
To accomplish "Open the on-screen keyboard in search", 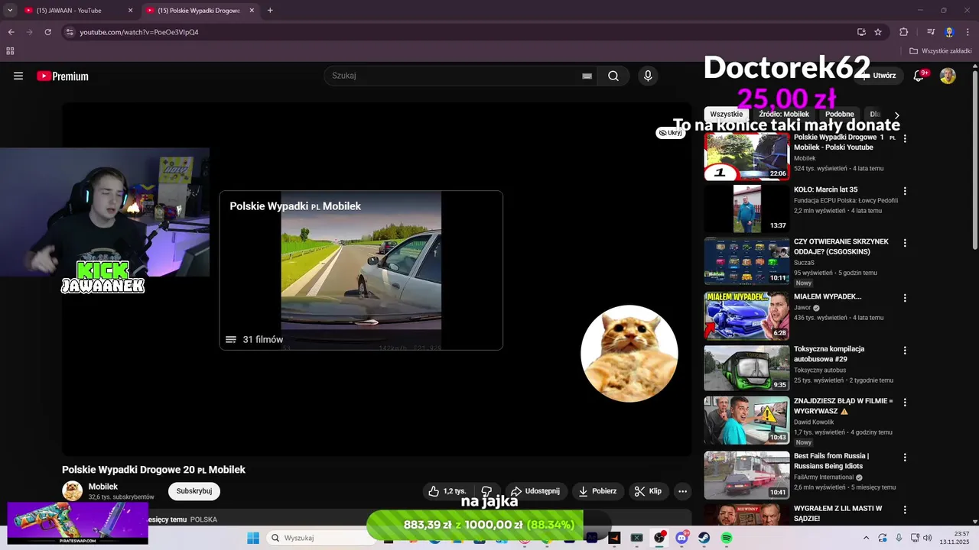I will (x=587, y=76).
